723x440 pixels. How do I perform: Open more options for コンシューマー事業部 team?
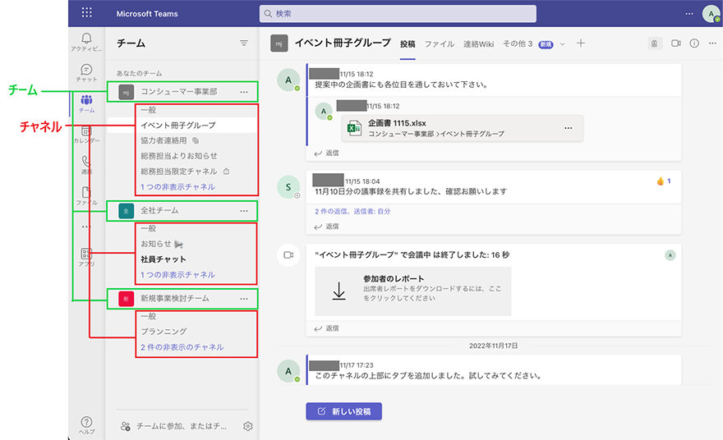[244, 92]
